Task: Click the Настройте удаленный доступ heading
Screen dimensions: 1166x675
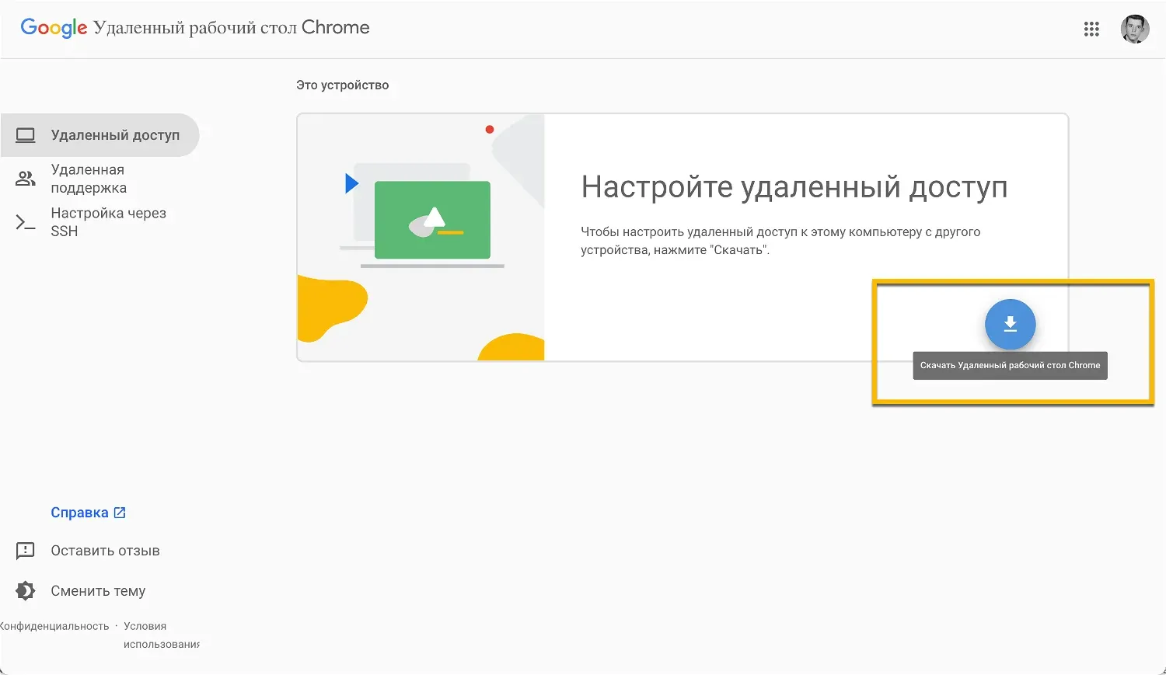Action: 794,187
